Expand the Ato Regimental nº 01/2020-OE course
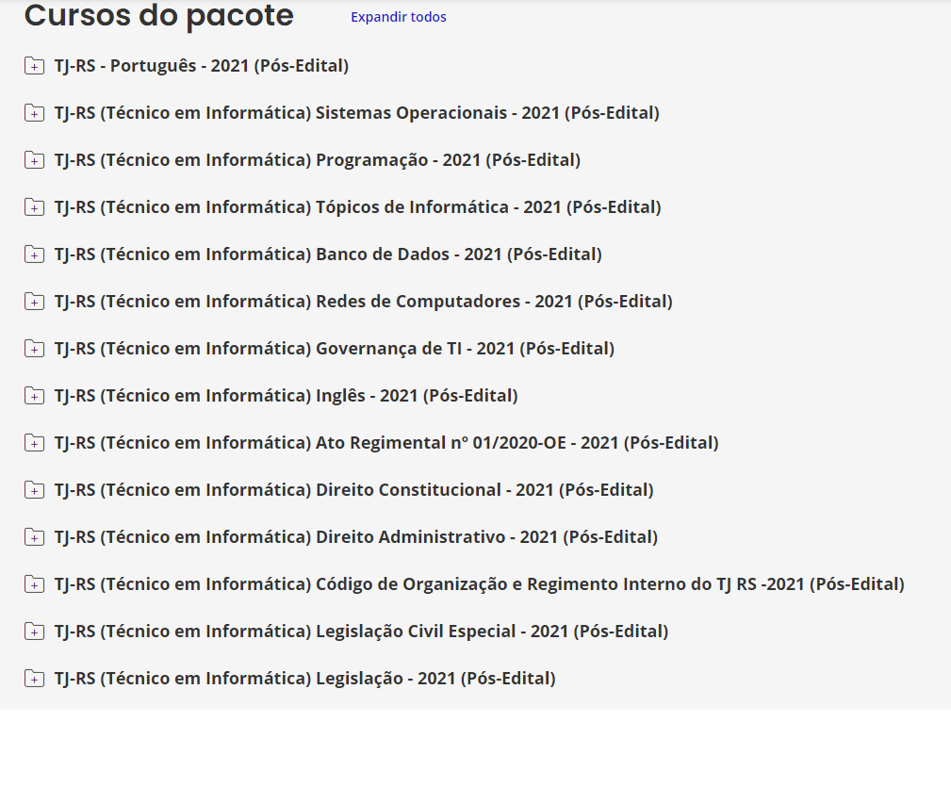This screenshot has width=951, height=788. (385, 443)
